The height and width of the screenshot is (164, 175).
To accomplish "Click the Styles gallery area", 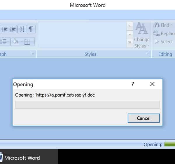I will coord(82,34).
